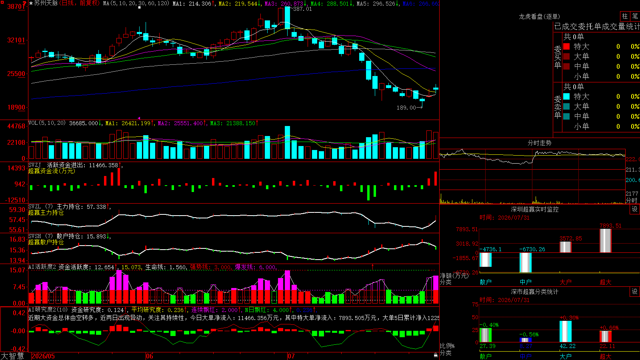The image size is (640, 360).
Task: Click the AI研究度2(10) indicator name
Action: coord(48,310)
